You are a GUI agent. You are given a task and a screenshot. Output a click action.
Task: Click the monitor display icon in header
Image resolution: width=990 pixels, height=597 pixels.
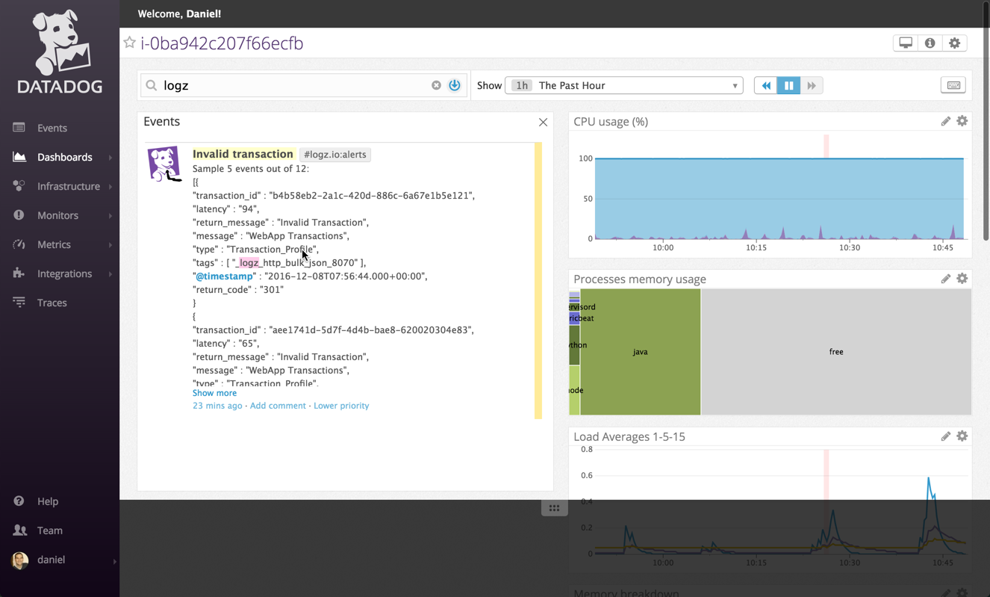(x=906, y=43)
